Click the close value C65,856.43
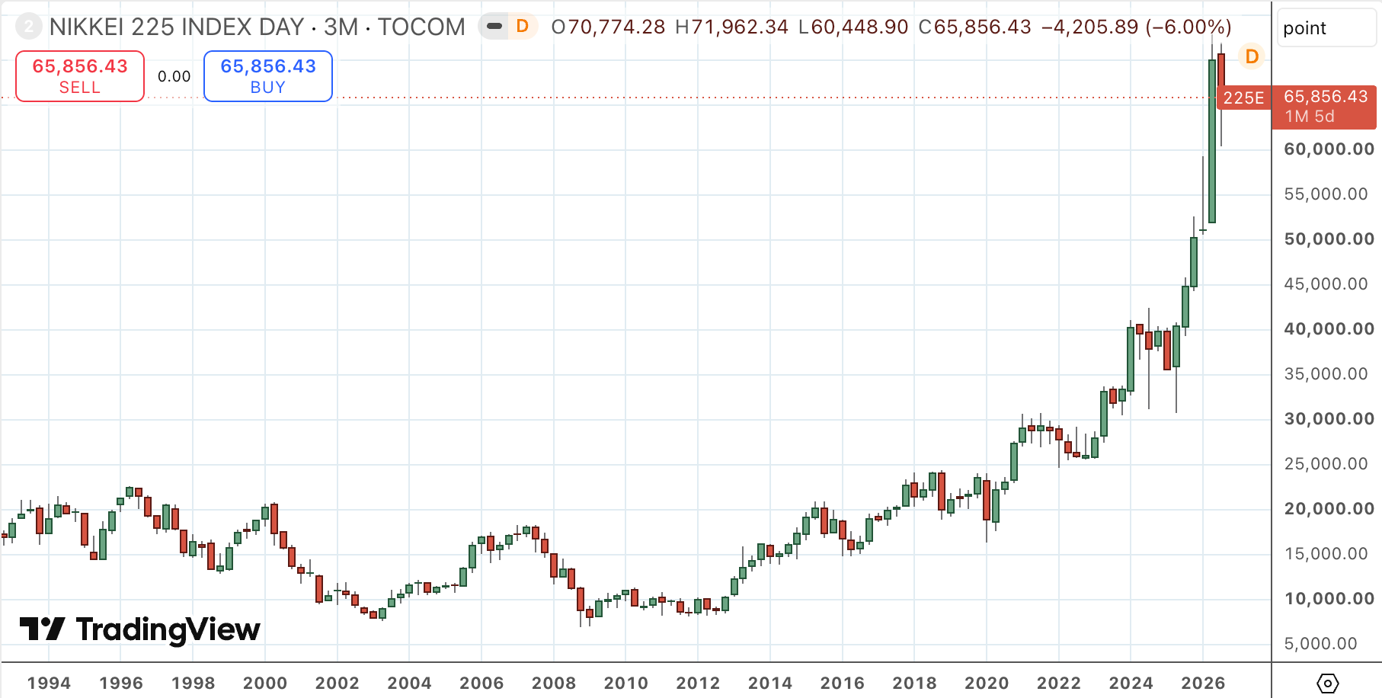 [975, 27]
